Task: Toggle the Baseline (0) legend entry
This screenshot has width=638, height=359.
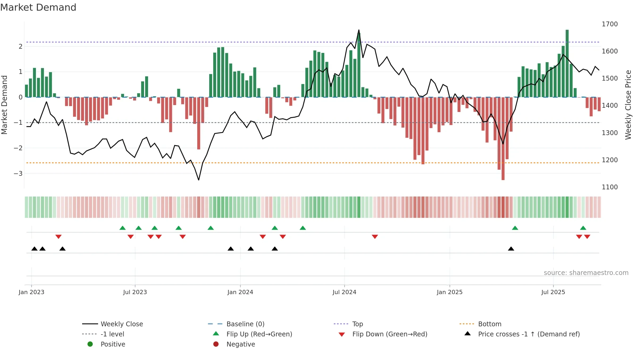Action: 236,324
